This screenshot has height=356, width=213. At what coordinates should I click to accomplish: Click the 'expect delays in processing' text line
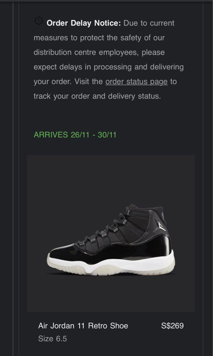click(x=109, y=67)
